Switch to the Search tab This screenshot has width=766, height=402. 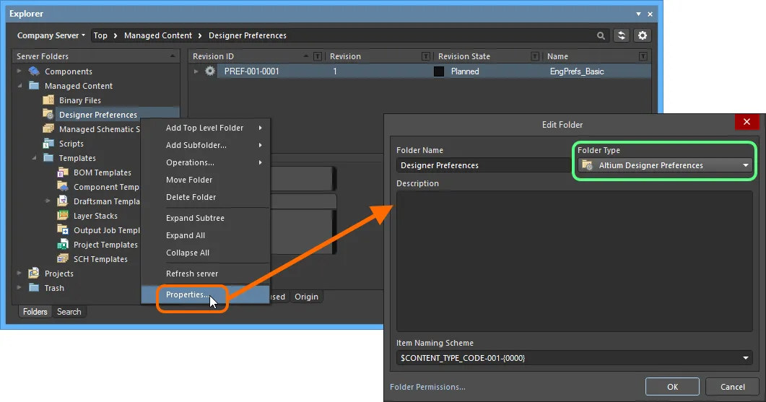69,312
